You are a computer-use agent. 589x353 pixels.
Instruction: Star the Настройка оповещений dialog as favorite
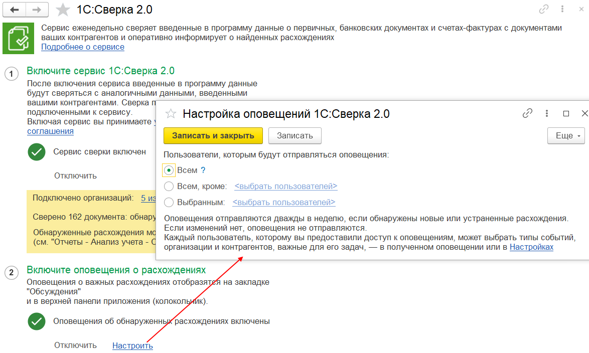pos(171,113)
